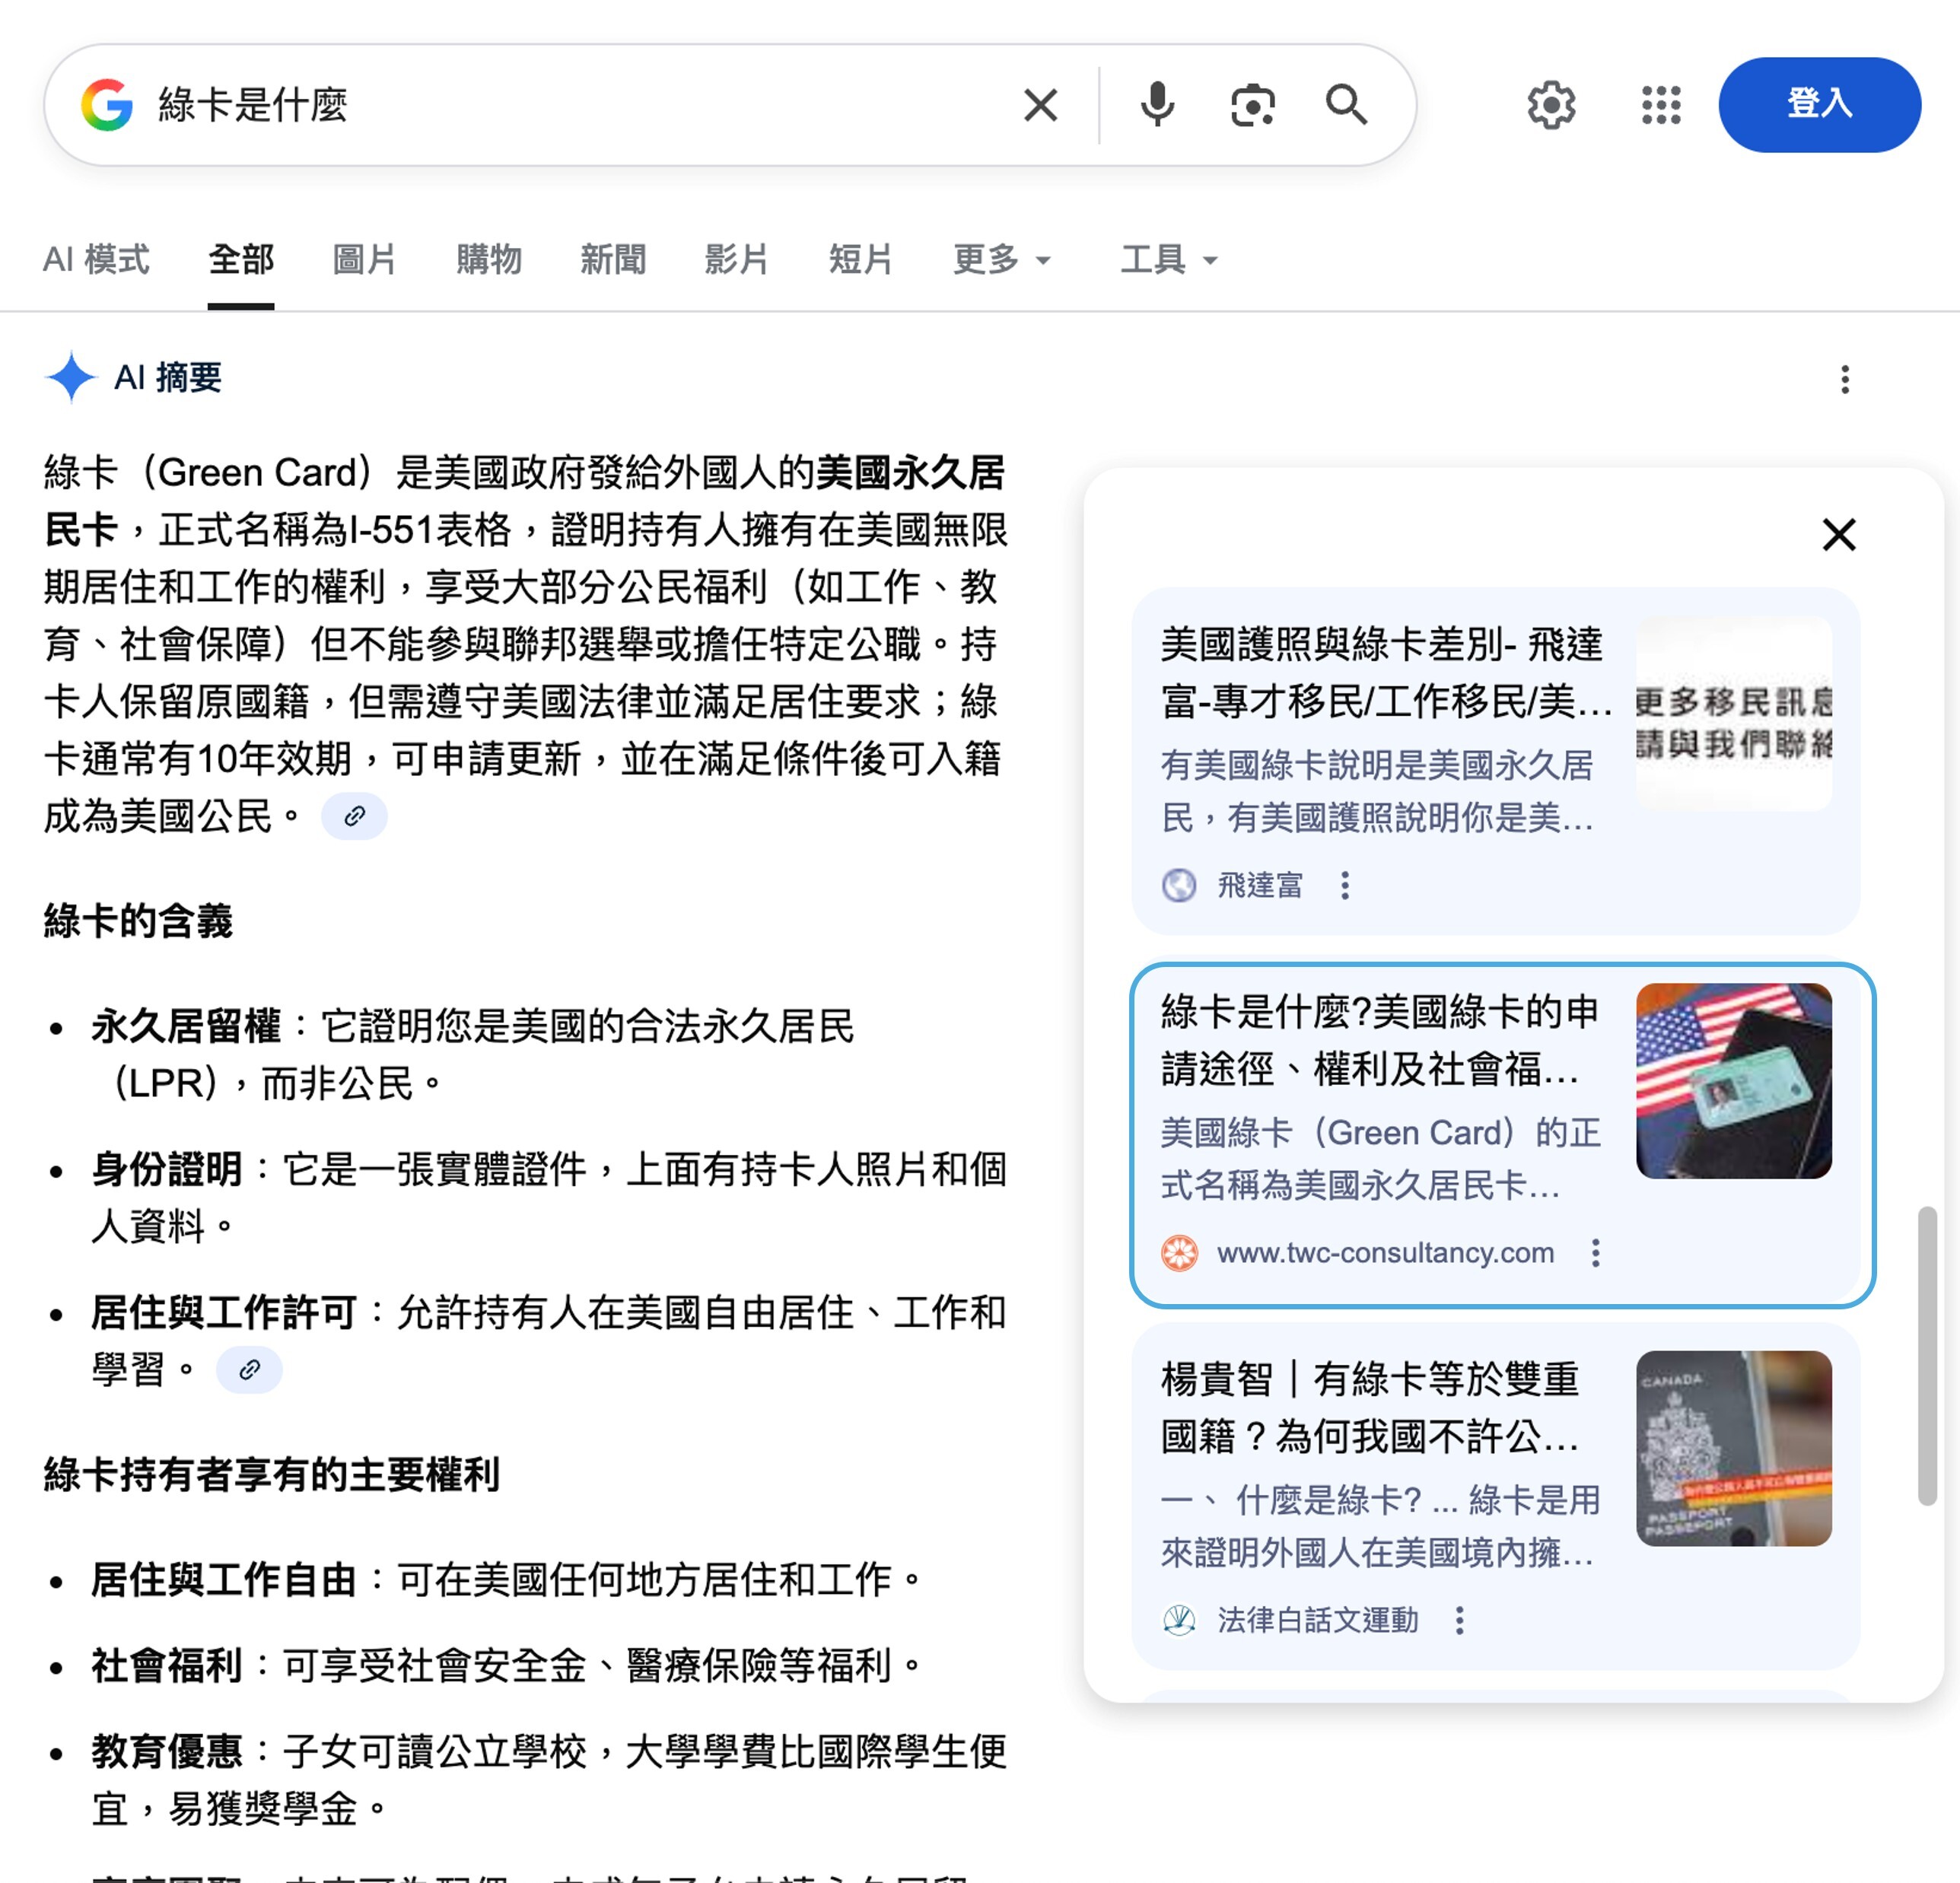The height and width of the screenshot is (1883, 1960).
Task: Expand the 工具 dropdown
Action: click(1168, 260)
